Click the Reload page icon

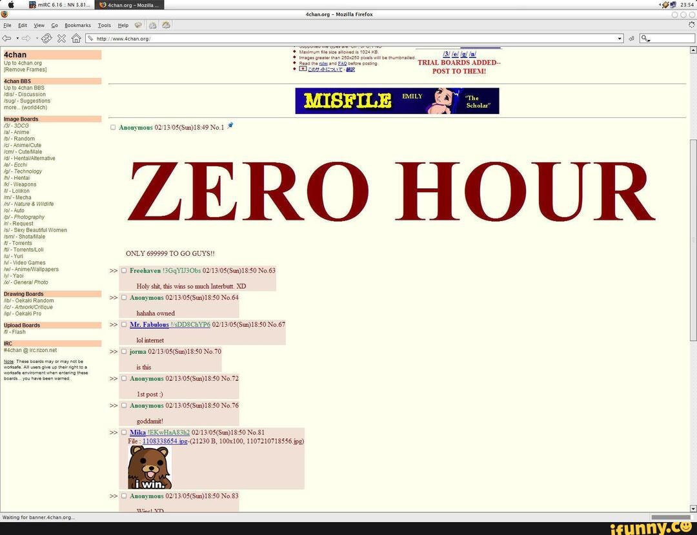tap(46, 38)
